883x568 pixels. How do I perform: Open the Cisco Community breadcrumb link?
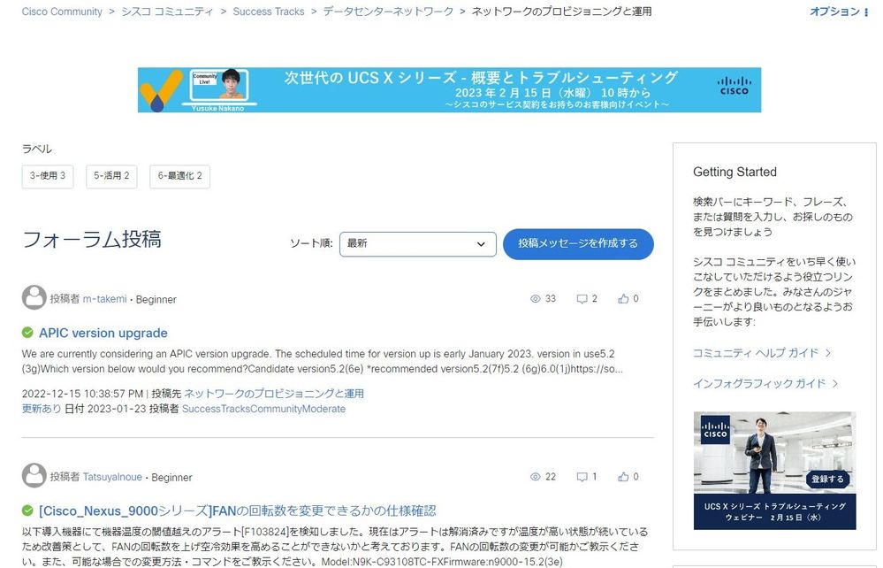[x=62, y=12]
